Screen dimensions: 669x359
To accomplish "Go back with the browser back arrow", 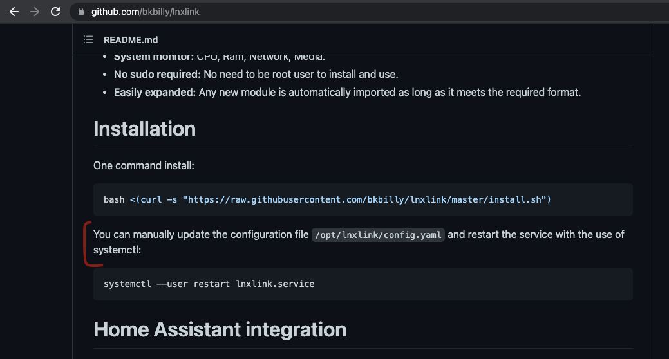I will (14, 12).
